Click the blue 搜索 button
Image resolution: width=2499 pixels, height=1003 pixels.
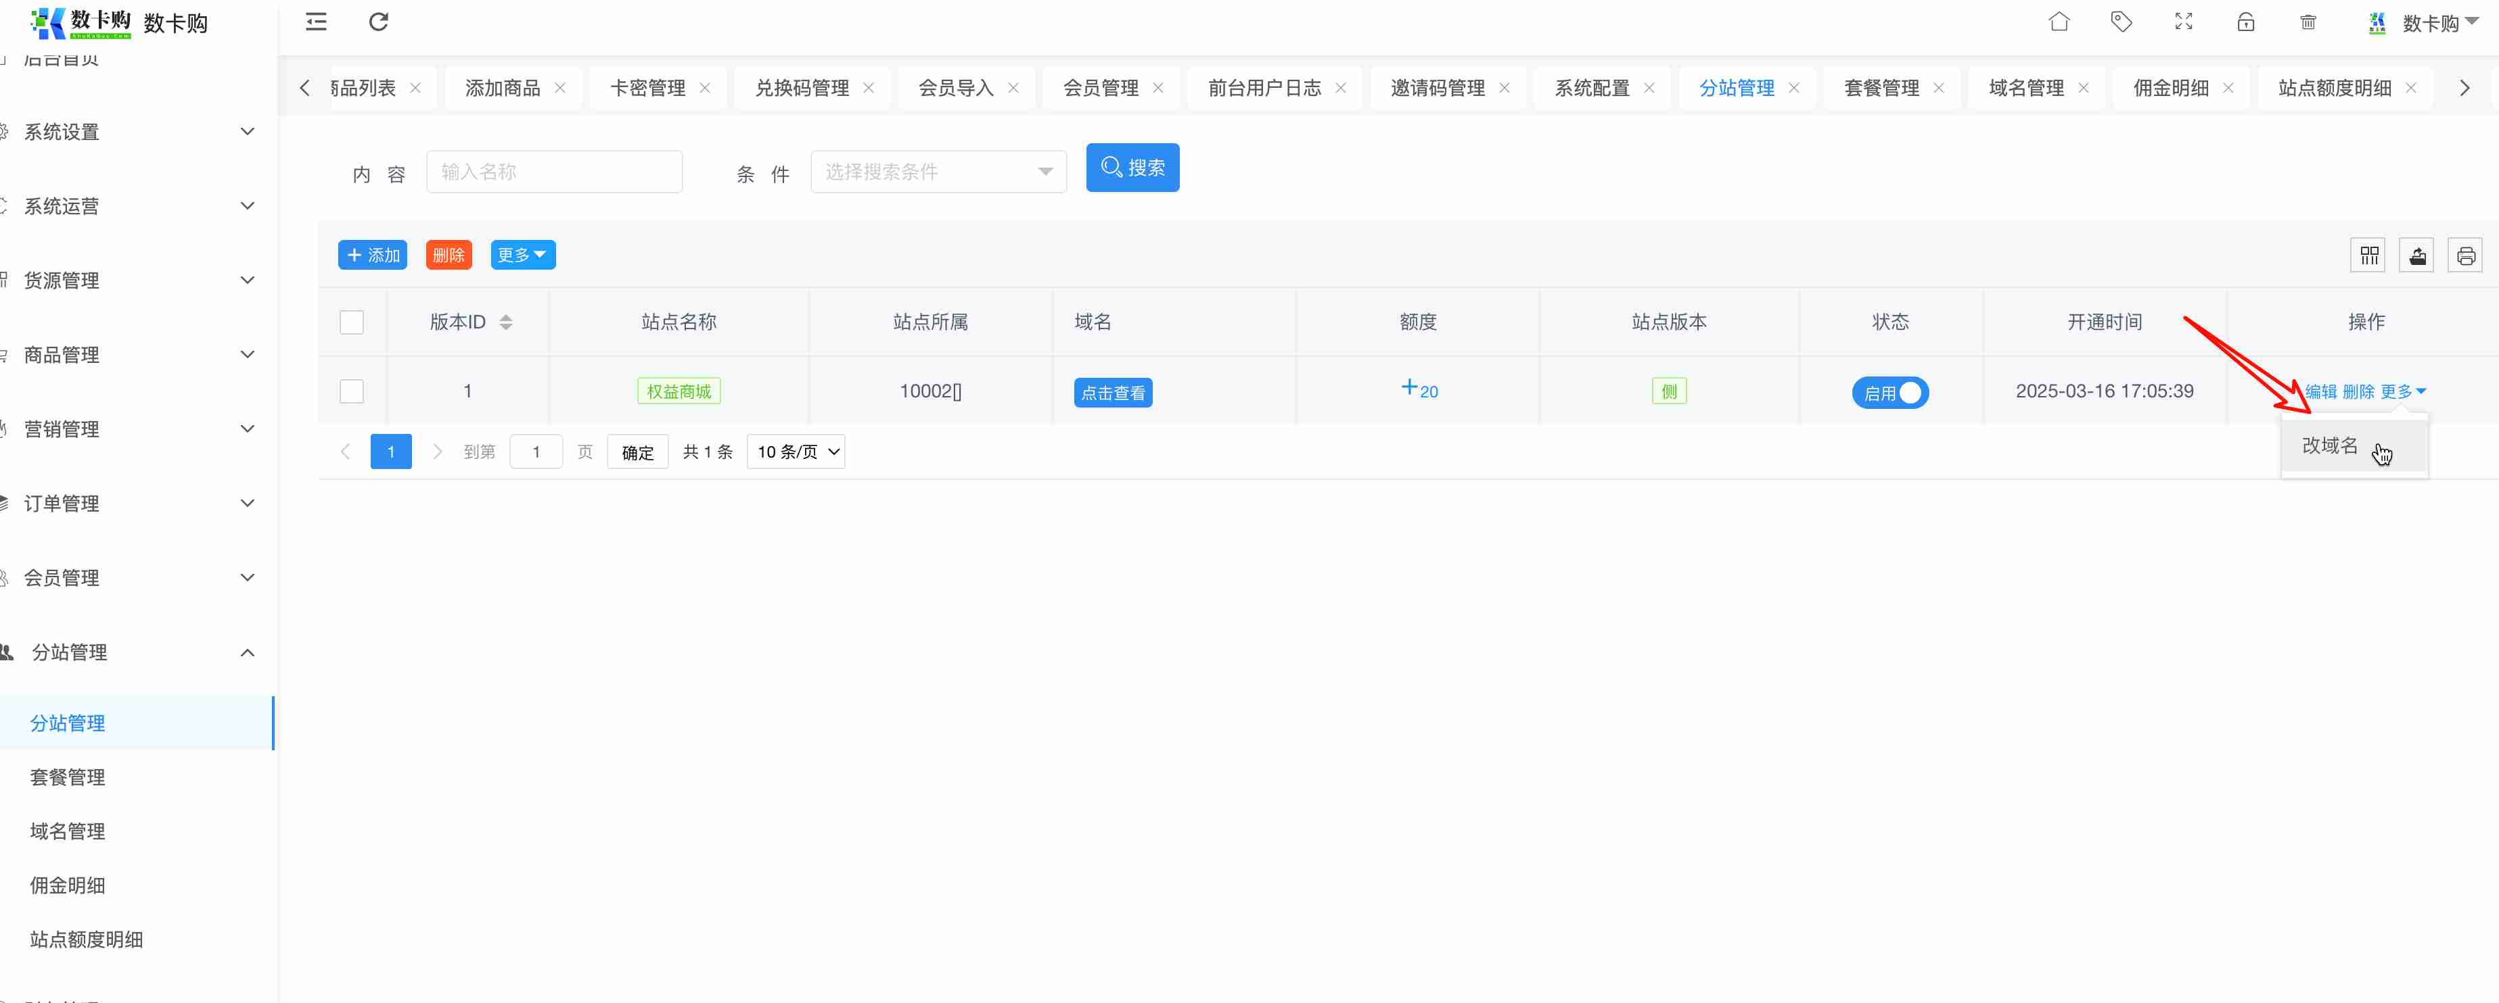pyautogui.click(x=1132, y=168)
